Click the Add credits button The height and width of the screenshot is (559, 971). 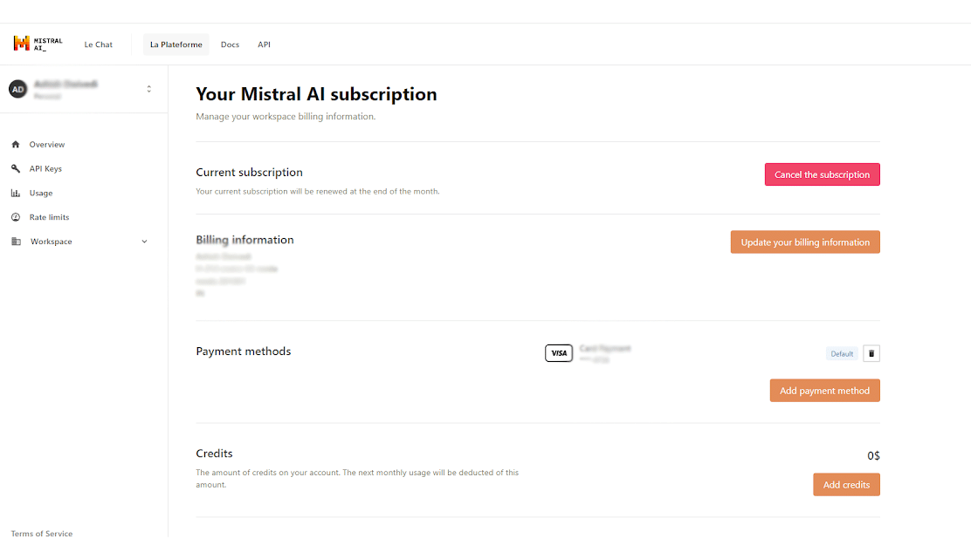[x=846, y=484]
